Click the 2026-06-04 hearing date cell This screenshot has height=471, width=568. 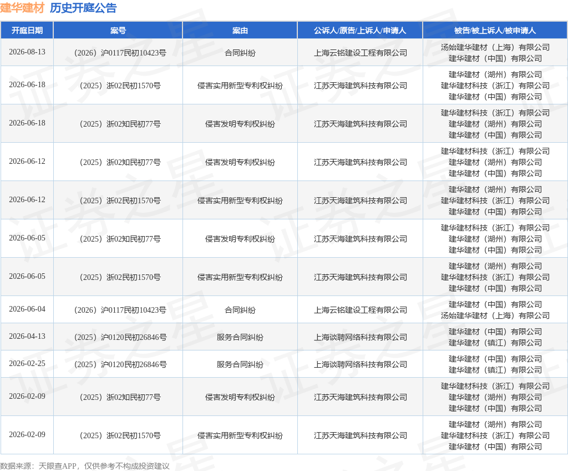[27, 309]
